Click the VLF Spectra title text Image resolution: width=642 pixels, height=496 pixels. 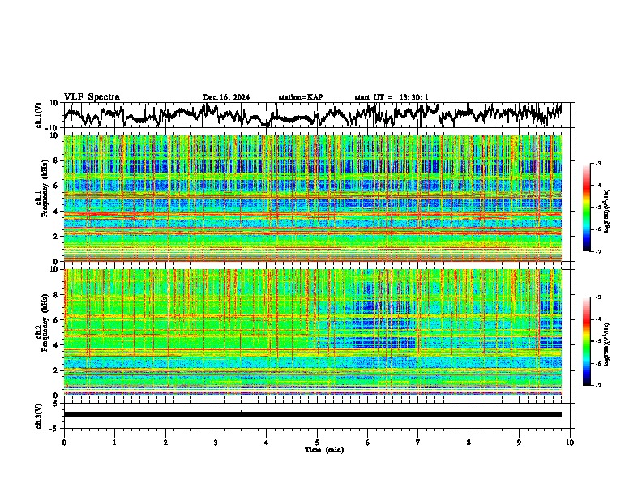92,97
